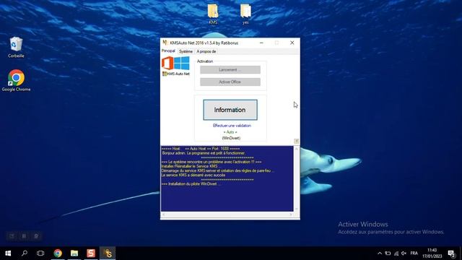Click the Office and Windows logo image
The width and height of the screenshot is (462, 260).
click(175, 64)
